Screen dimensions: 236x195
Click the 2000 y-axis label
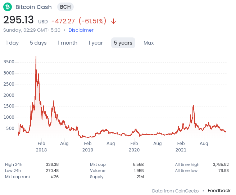(x=9, y=95)
